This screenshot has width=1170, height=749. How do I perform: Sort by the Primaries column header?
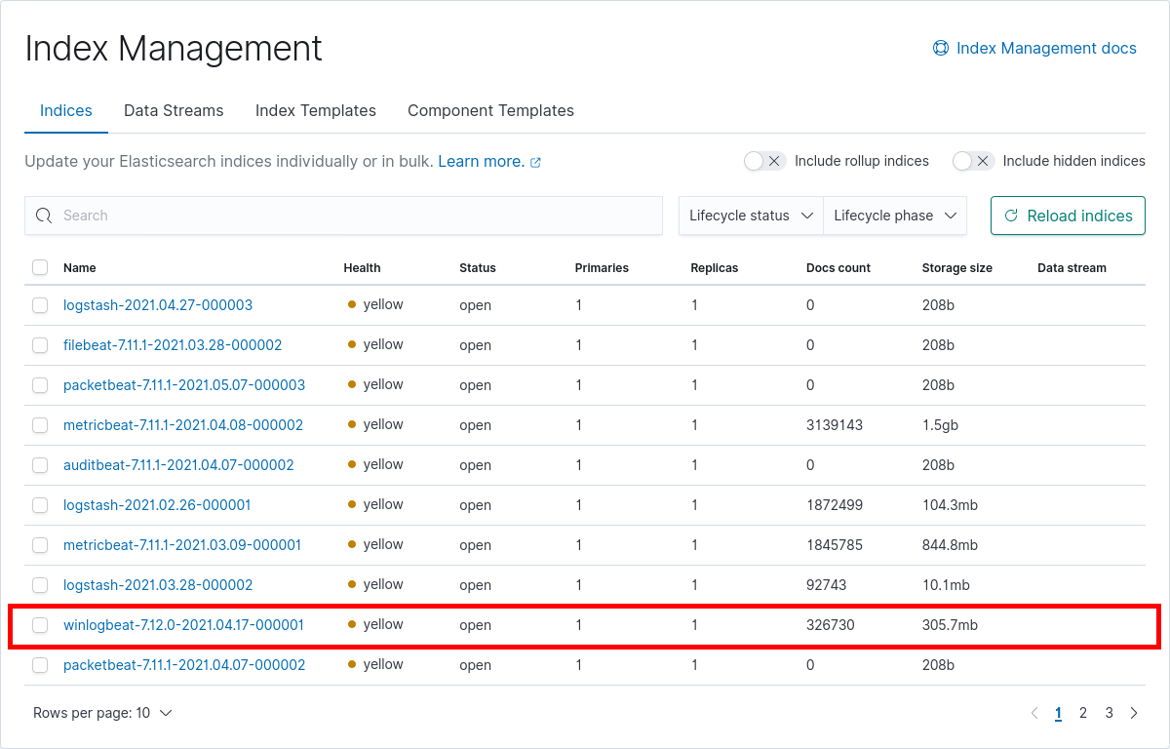[x=602, y=268]
